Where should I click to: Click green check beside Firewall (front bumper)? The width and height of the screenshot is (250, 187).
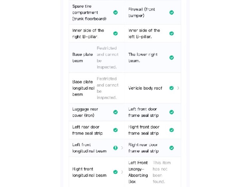click(171, 12)
